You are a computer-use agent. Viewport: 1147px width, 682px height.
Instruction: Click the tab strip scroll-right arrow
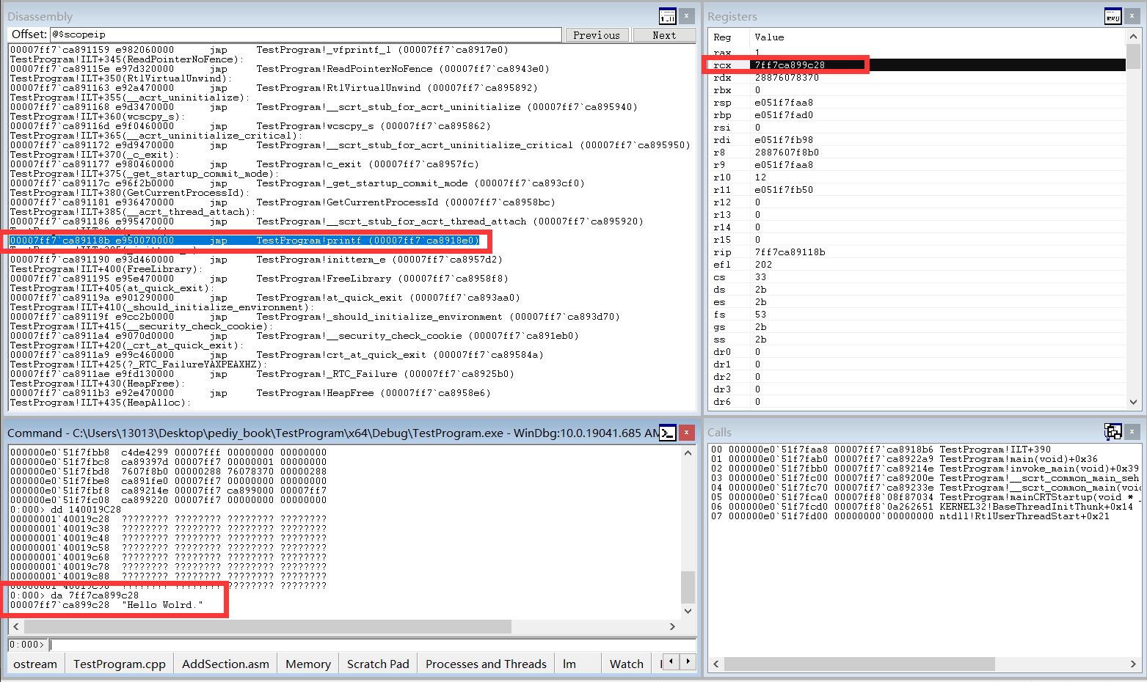tap(688, 661)
